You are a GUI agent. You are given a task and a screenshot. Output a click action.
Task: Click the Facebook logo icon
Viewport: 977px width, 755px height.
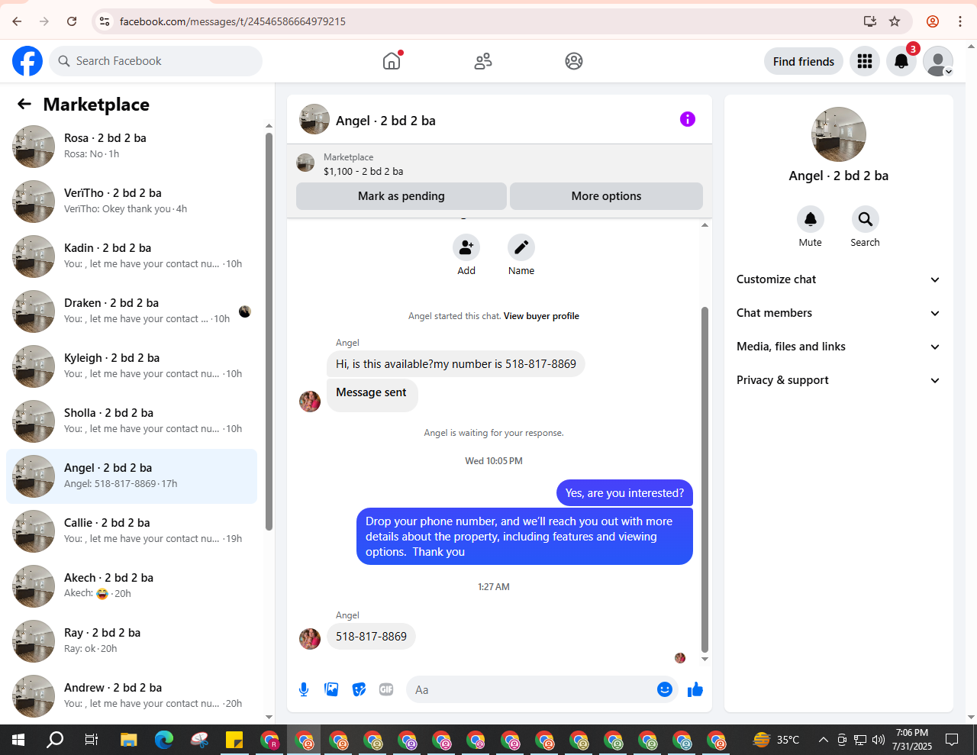click(x=27, y=61)
